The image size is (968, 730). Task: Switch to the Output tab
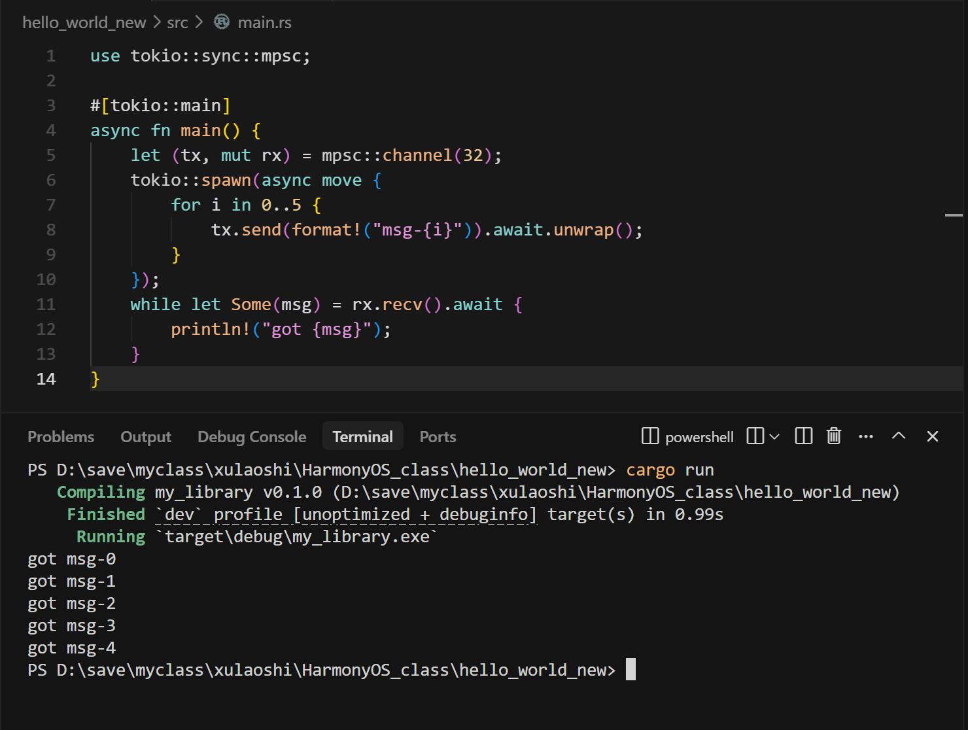[x=146, y=437]
